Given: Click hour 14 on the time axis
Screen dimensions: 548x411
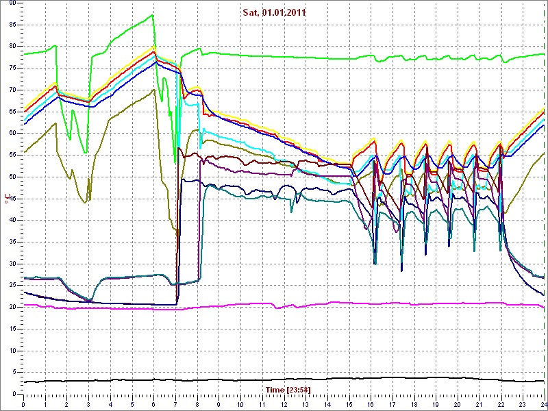Looking at the screenshot, I should coord(328,404).
